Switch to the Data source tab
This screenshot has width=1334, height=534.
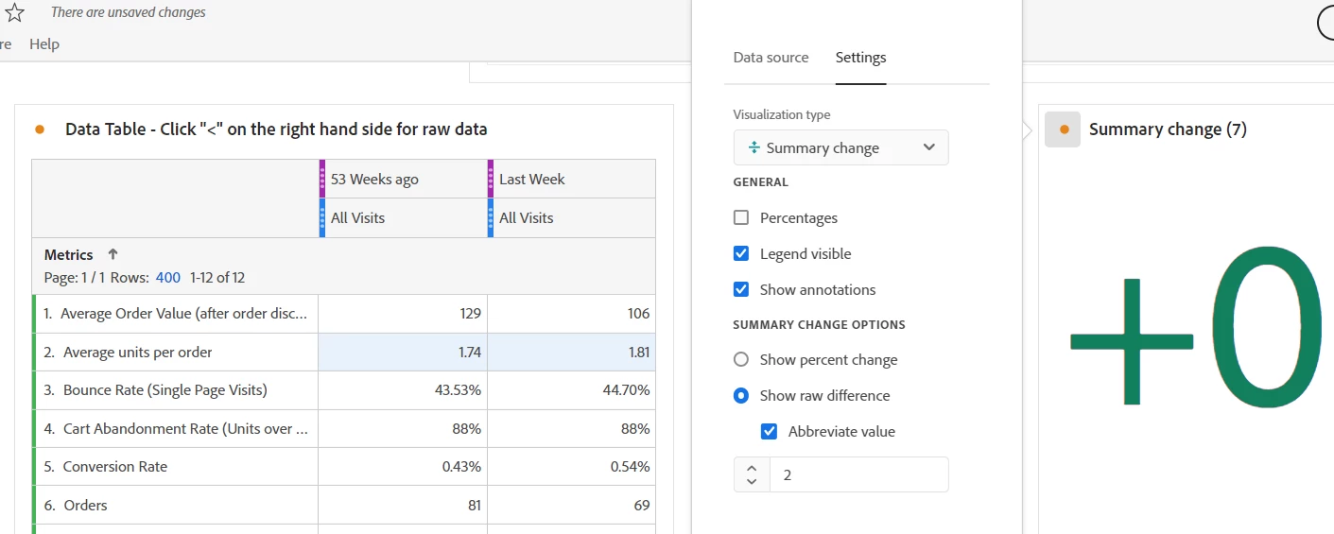tap(771, 58)
